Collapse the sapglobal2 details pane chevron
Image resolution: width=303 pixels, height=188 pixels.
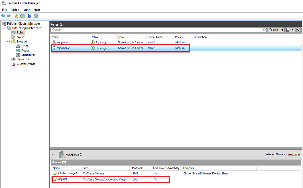click(x=53, y=154)
